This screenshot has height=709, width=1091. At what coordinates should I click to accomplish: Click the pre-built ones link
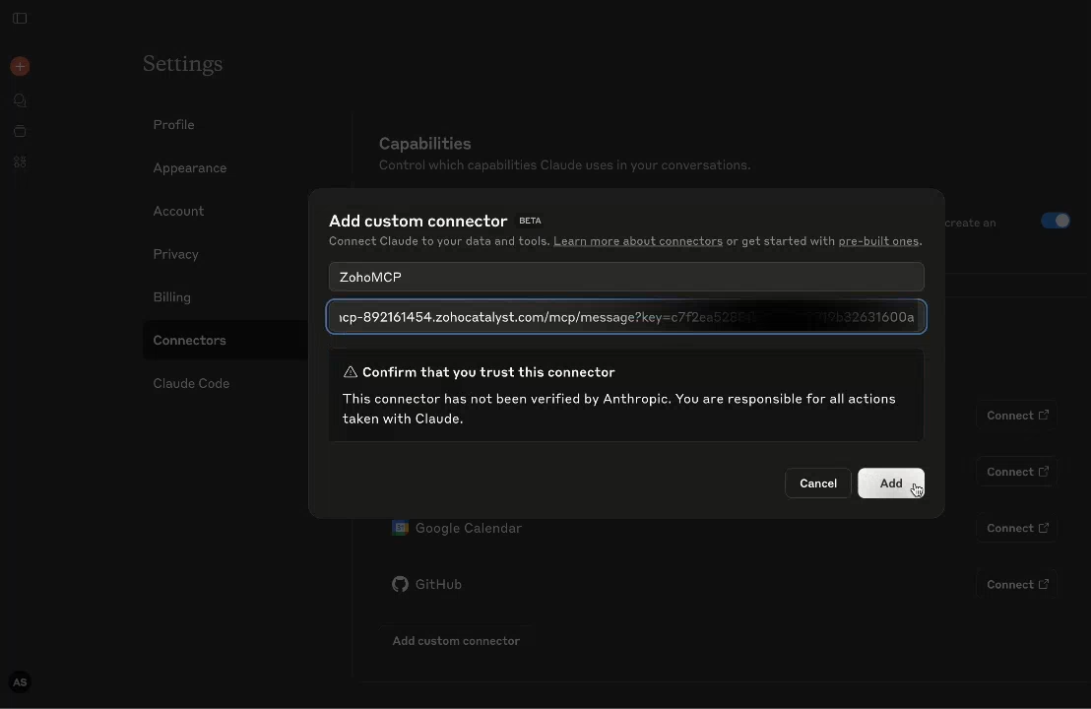click(x=877, y=240)
